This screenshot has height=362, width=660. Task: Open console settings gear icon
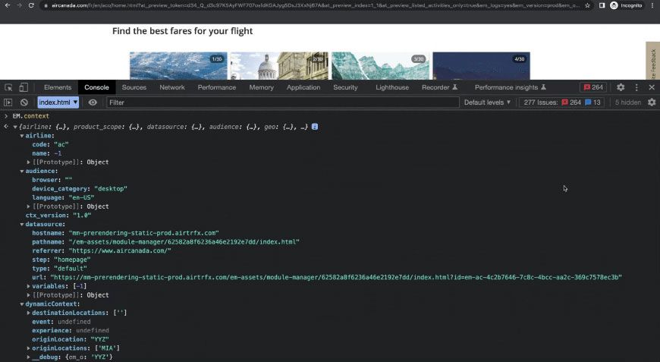(652, 102)
